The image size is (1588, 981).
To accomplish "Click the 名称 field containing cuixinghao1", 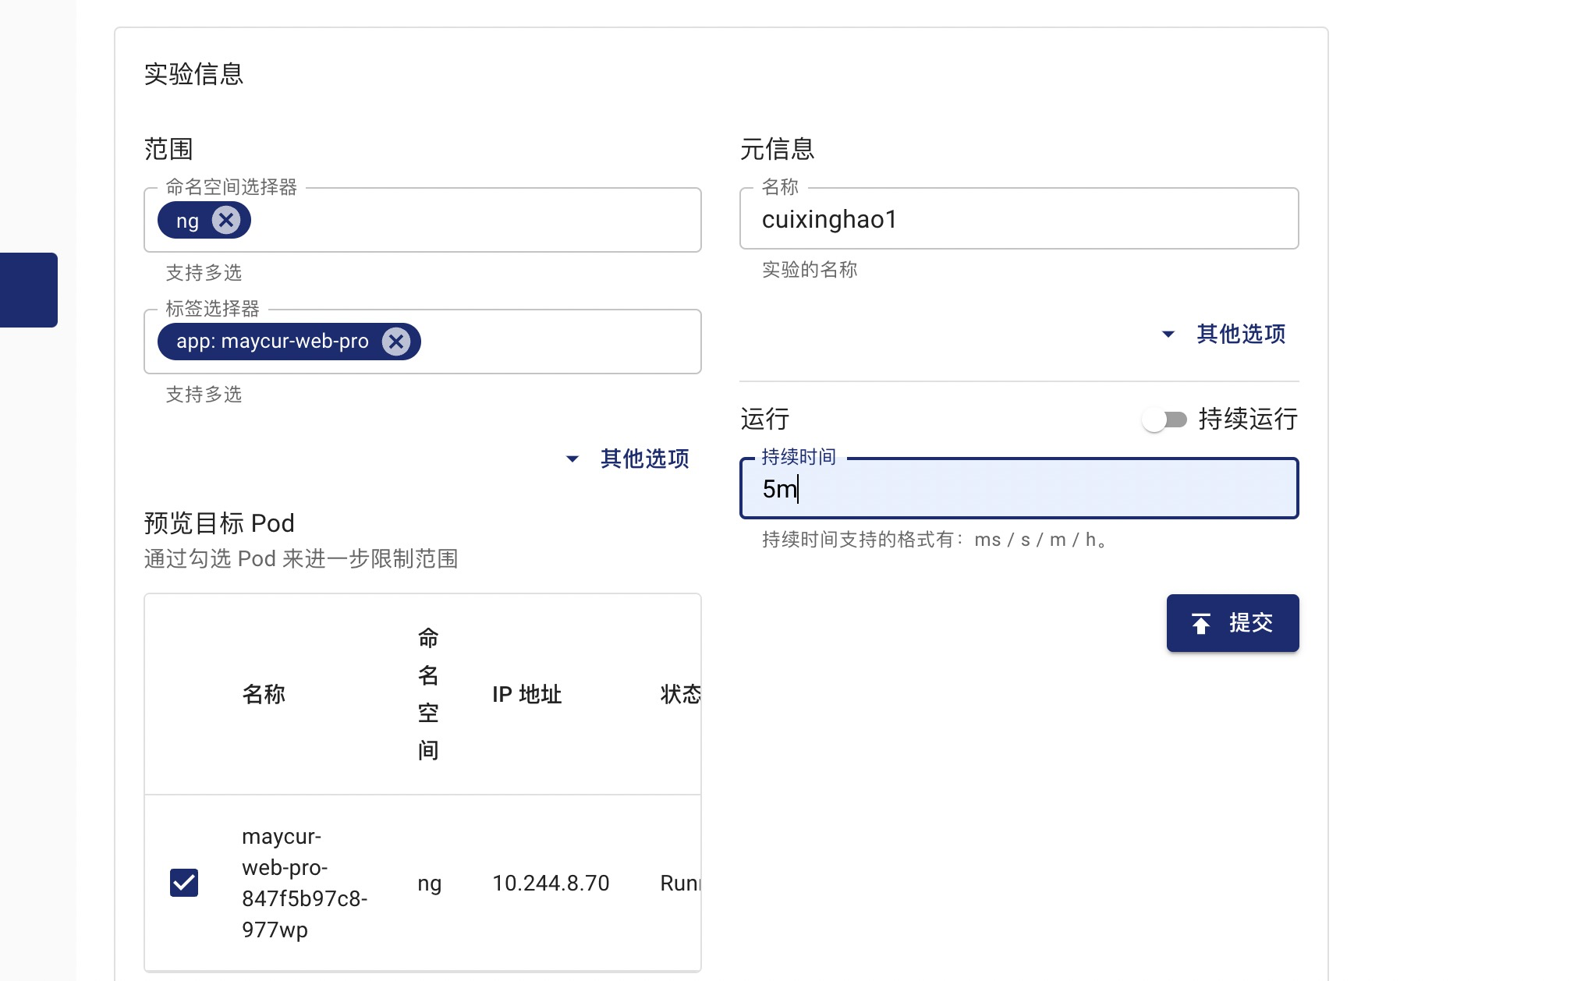I will (x=1018, y=219).
